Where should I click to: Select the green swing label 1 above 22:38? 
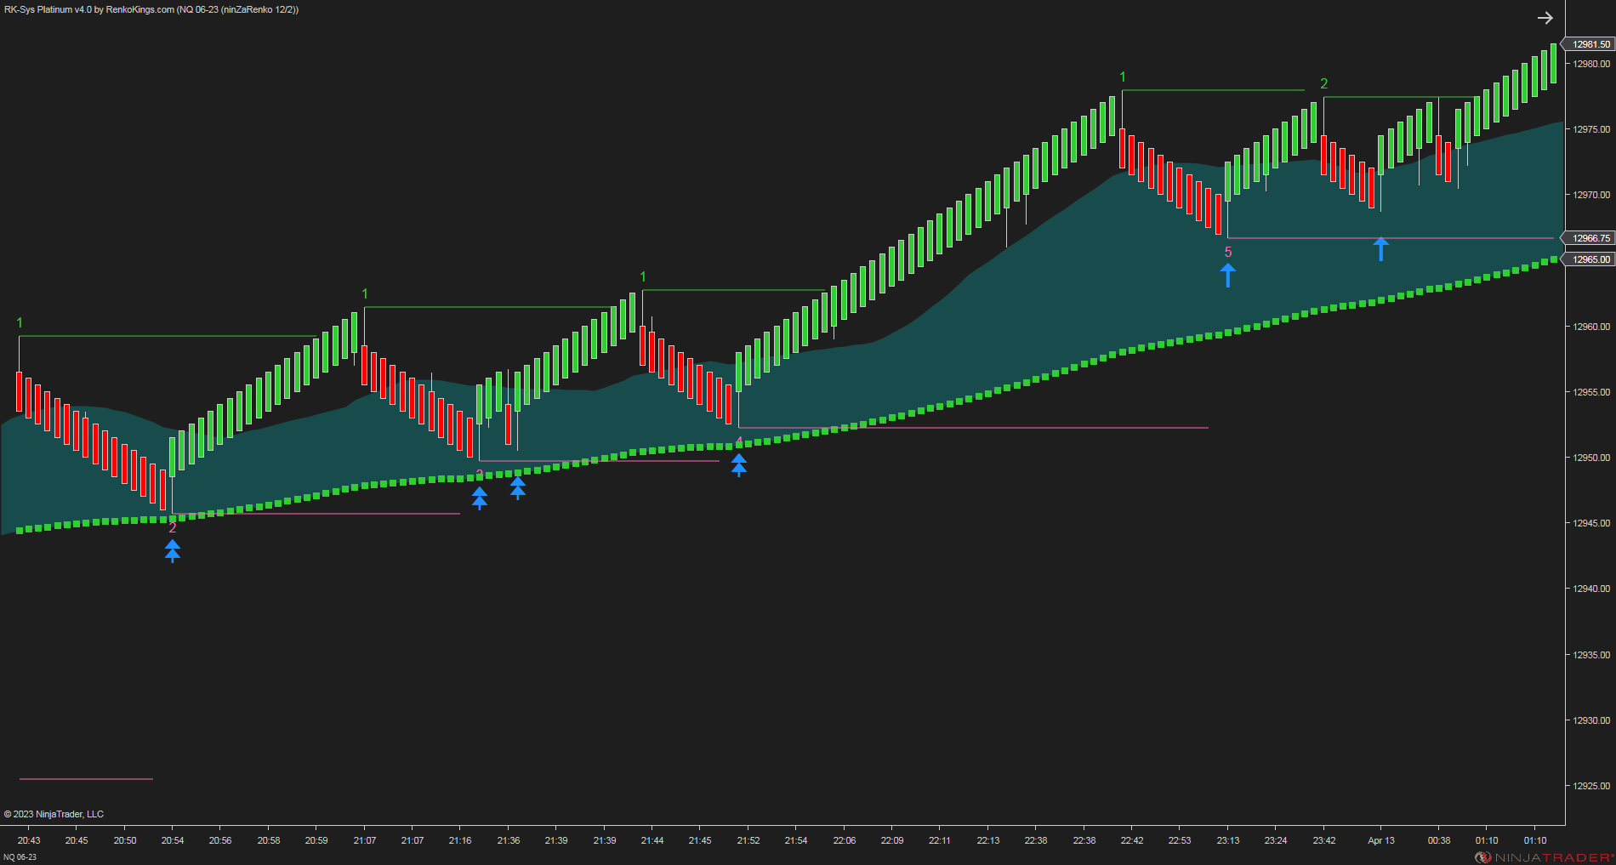tap(1123, 76)
